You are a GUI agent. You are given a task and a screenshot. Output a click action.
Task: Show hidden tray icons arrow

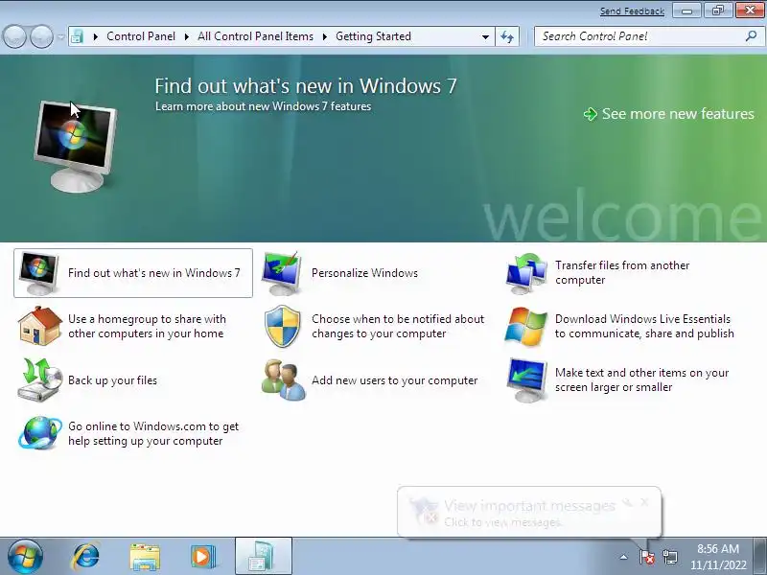[x=623, y=557]
